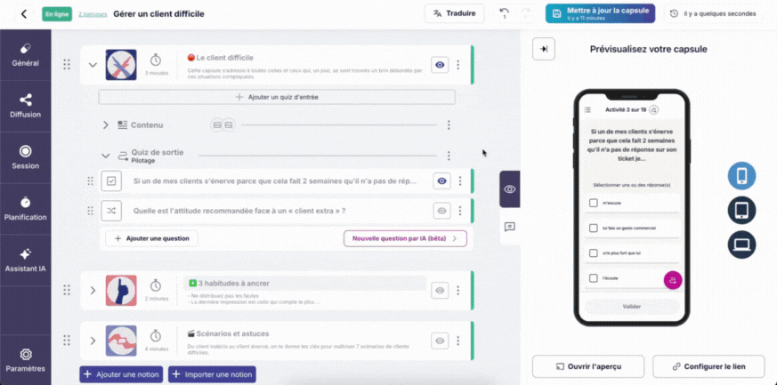Image resolution: width=777 pixels, height=385 pixels.
Task: Click the green status bar on Scénarios card
Action: (473, 341)
